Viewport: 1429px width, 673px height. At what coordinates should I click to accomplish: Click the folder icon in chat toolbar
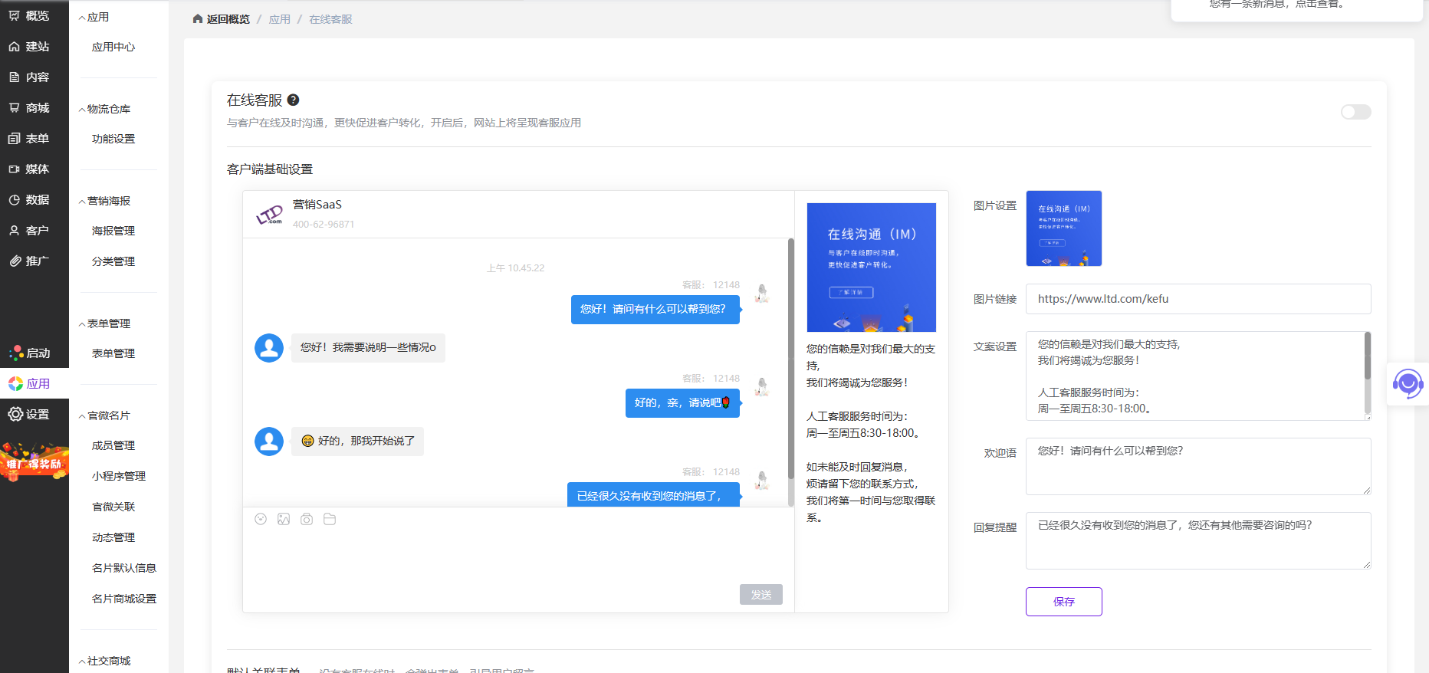click(330, 519)
